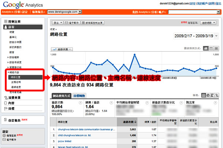Open the 控制主頁 dashboard icon in sidebar
This screenshot has height=148, width=223.
(x=6, y=22)
